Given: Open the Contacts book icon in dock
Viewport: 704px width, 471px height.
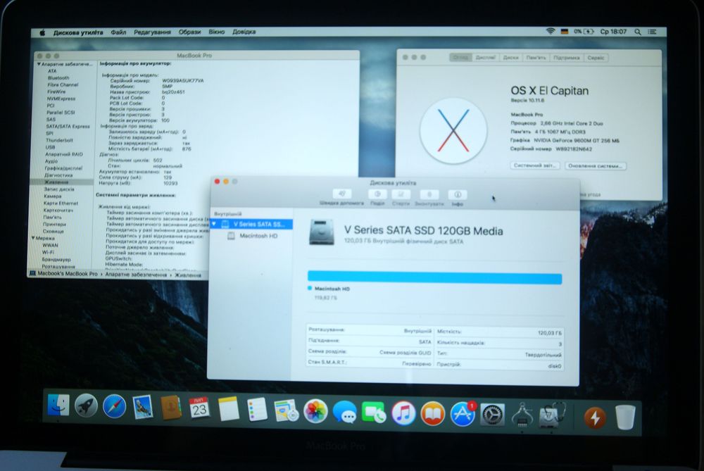Looking at the screenshot, I should pyautogui.click(x=171, y=408).
